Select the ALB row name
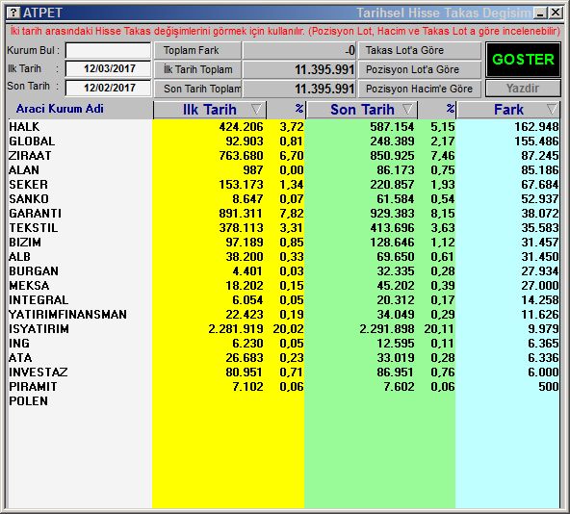Viewport: 570px width, 514px height. pyautogui.click(x=19, y=257)
